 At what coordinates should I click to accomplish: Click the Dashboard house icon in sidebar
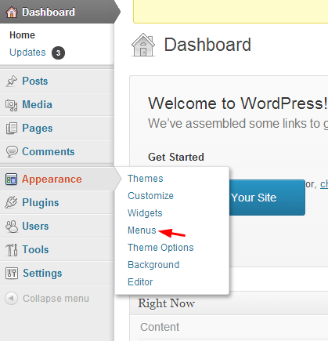pos(12,13)
